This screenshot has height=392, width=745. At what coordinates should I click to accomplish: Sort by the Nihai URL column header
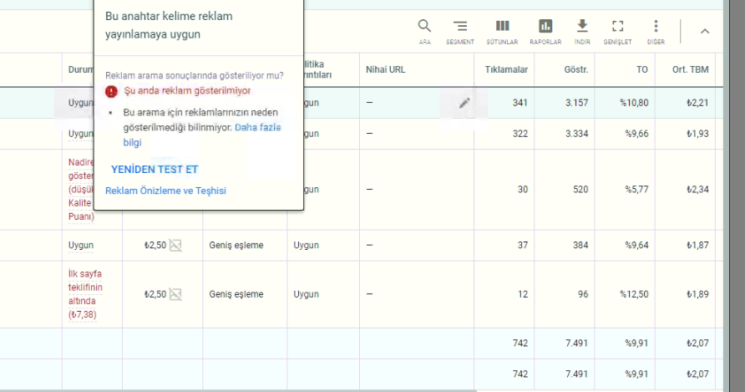click(385, 69)
